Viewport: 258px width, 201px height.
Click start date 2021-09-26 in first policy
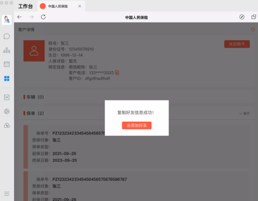point(64,154)
